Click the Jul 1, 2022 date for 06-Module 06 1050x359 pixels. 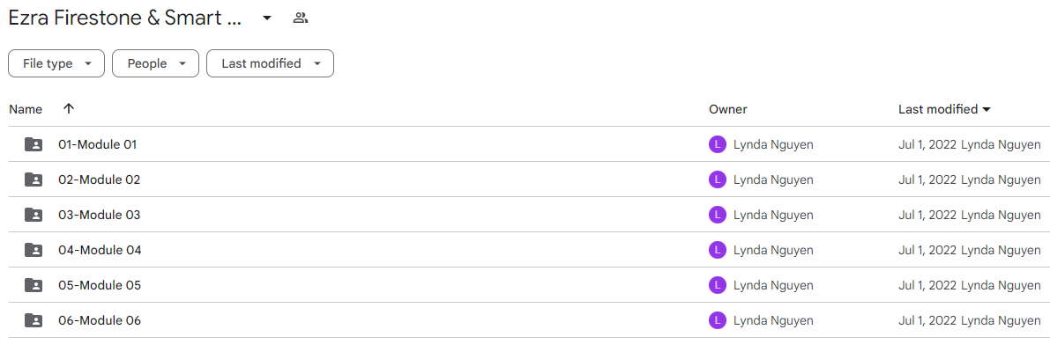927,321
